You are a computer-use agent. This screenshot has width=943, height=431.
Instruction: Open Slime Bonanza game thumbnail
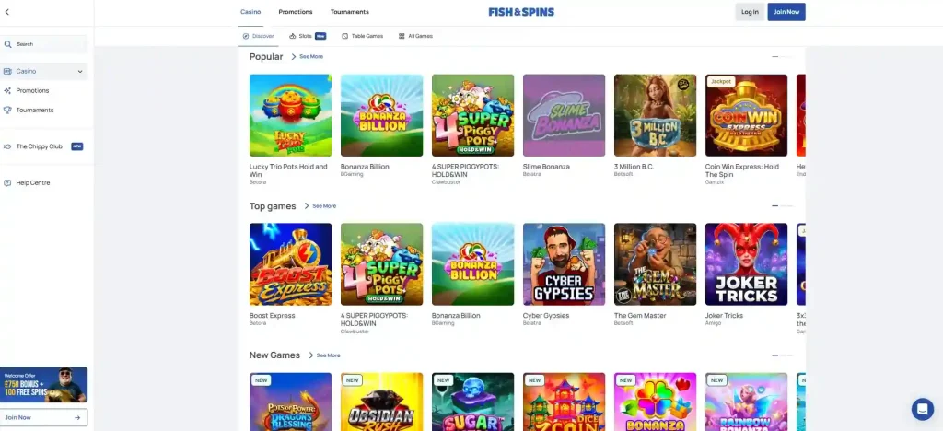[x=565, y=115]
